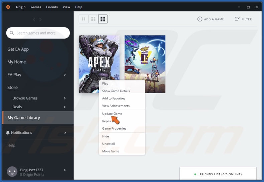Minimize the Origin window
This screenshot has height=182, width=264.
click(x=239, y=7)
